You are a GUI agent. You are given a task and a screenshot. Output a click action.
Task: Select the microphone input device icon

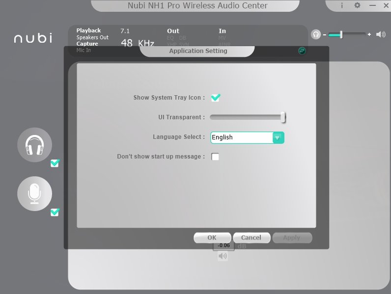[35, 193]
